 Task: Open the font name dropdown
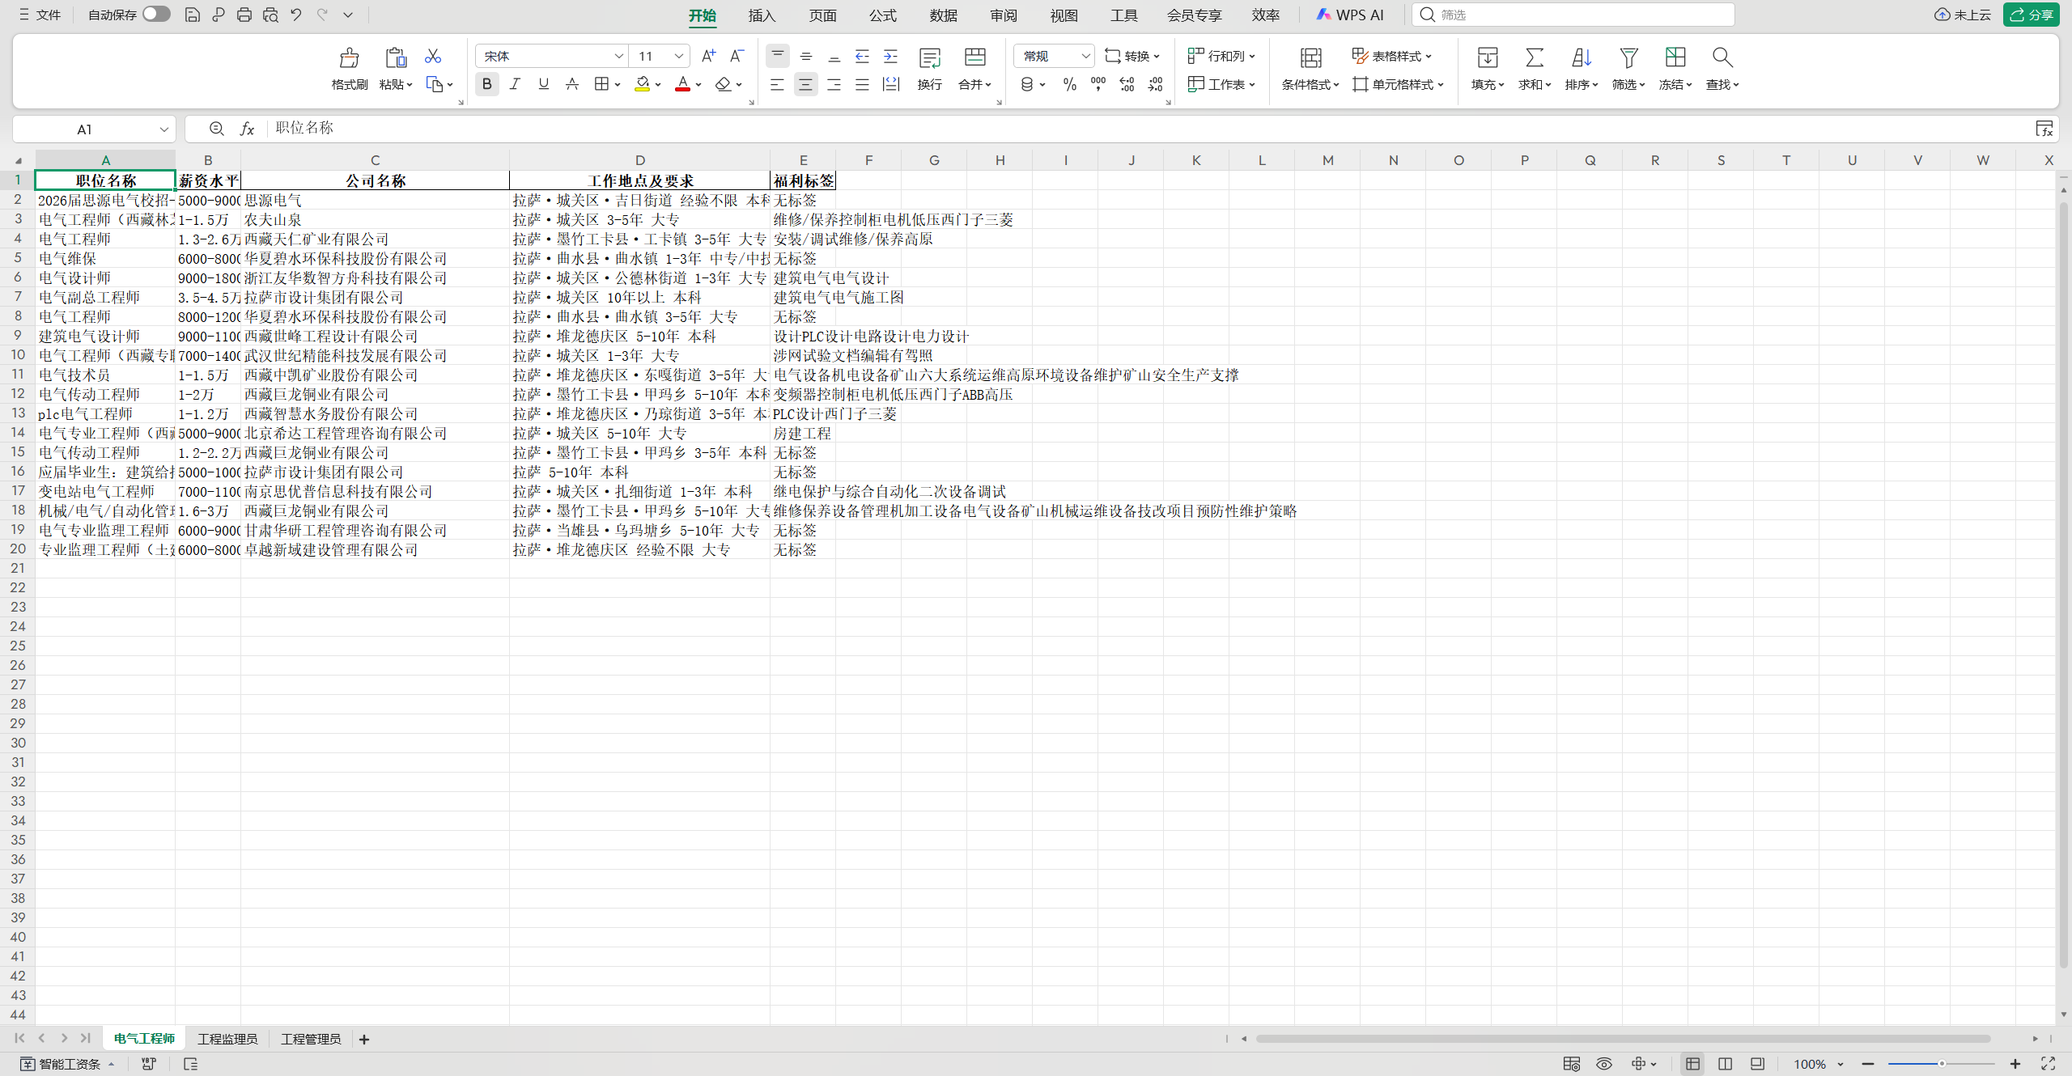[x=618, y=56]
